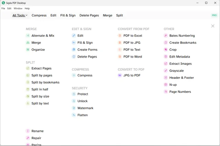Click the Merge tool icon in the Merge section
The width and height of the screenshot is (220, 146).
28,42
